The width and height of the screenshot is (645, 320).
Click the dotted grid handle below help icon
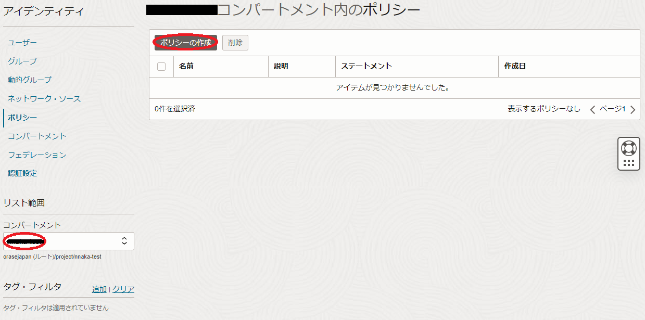pyautogui.click(x=629, y=163)
